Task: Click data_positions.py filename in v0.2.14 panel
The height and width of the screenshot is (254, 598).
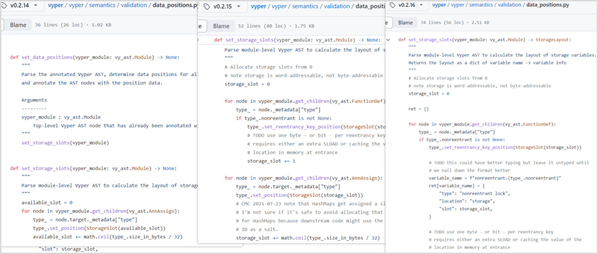Action: pos(174,5)
